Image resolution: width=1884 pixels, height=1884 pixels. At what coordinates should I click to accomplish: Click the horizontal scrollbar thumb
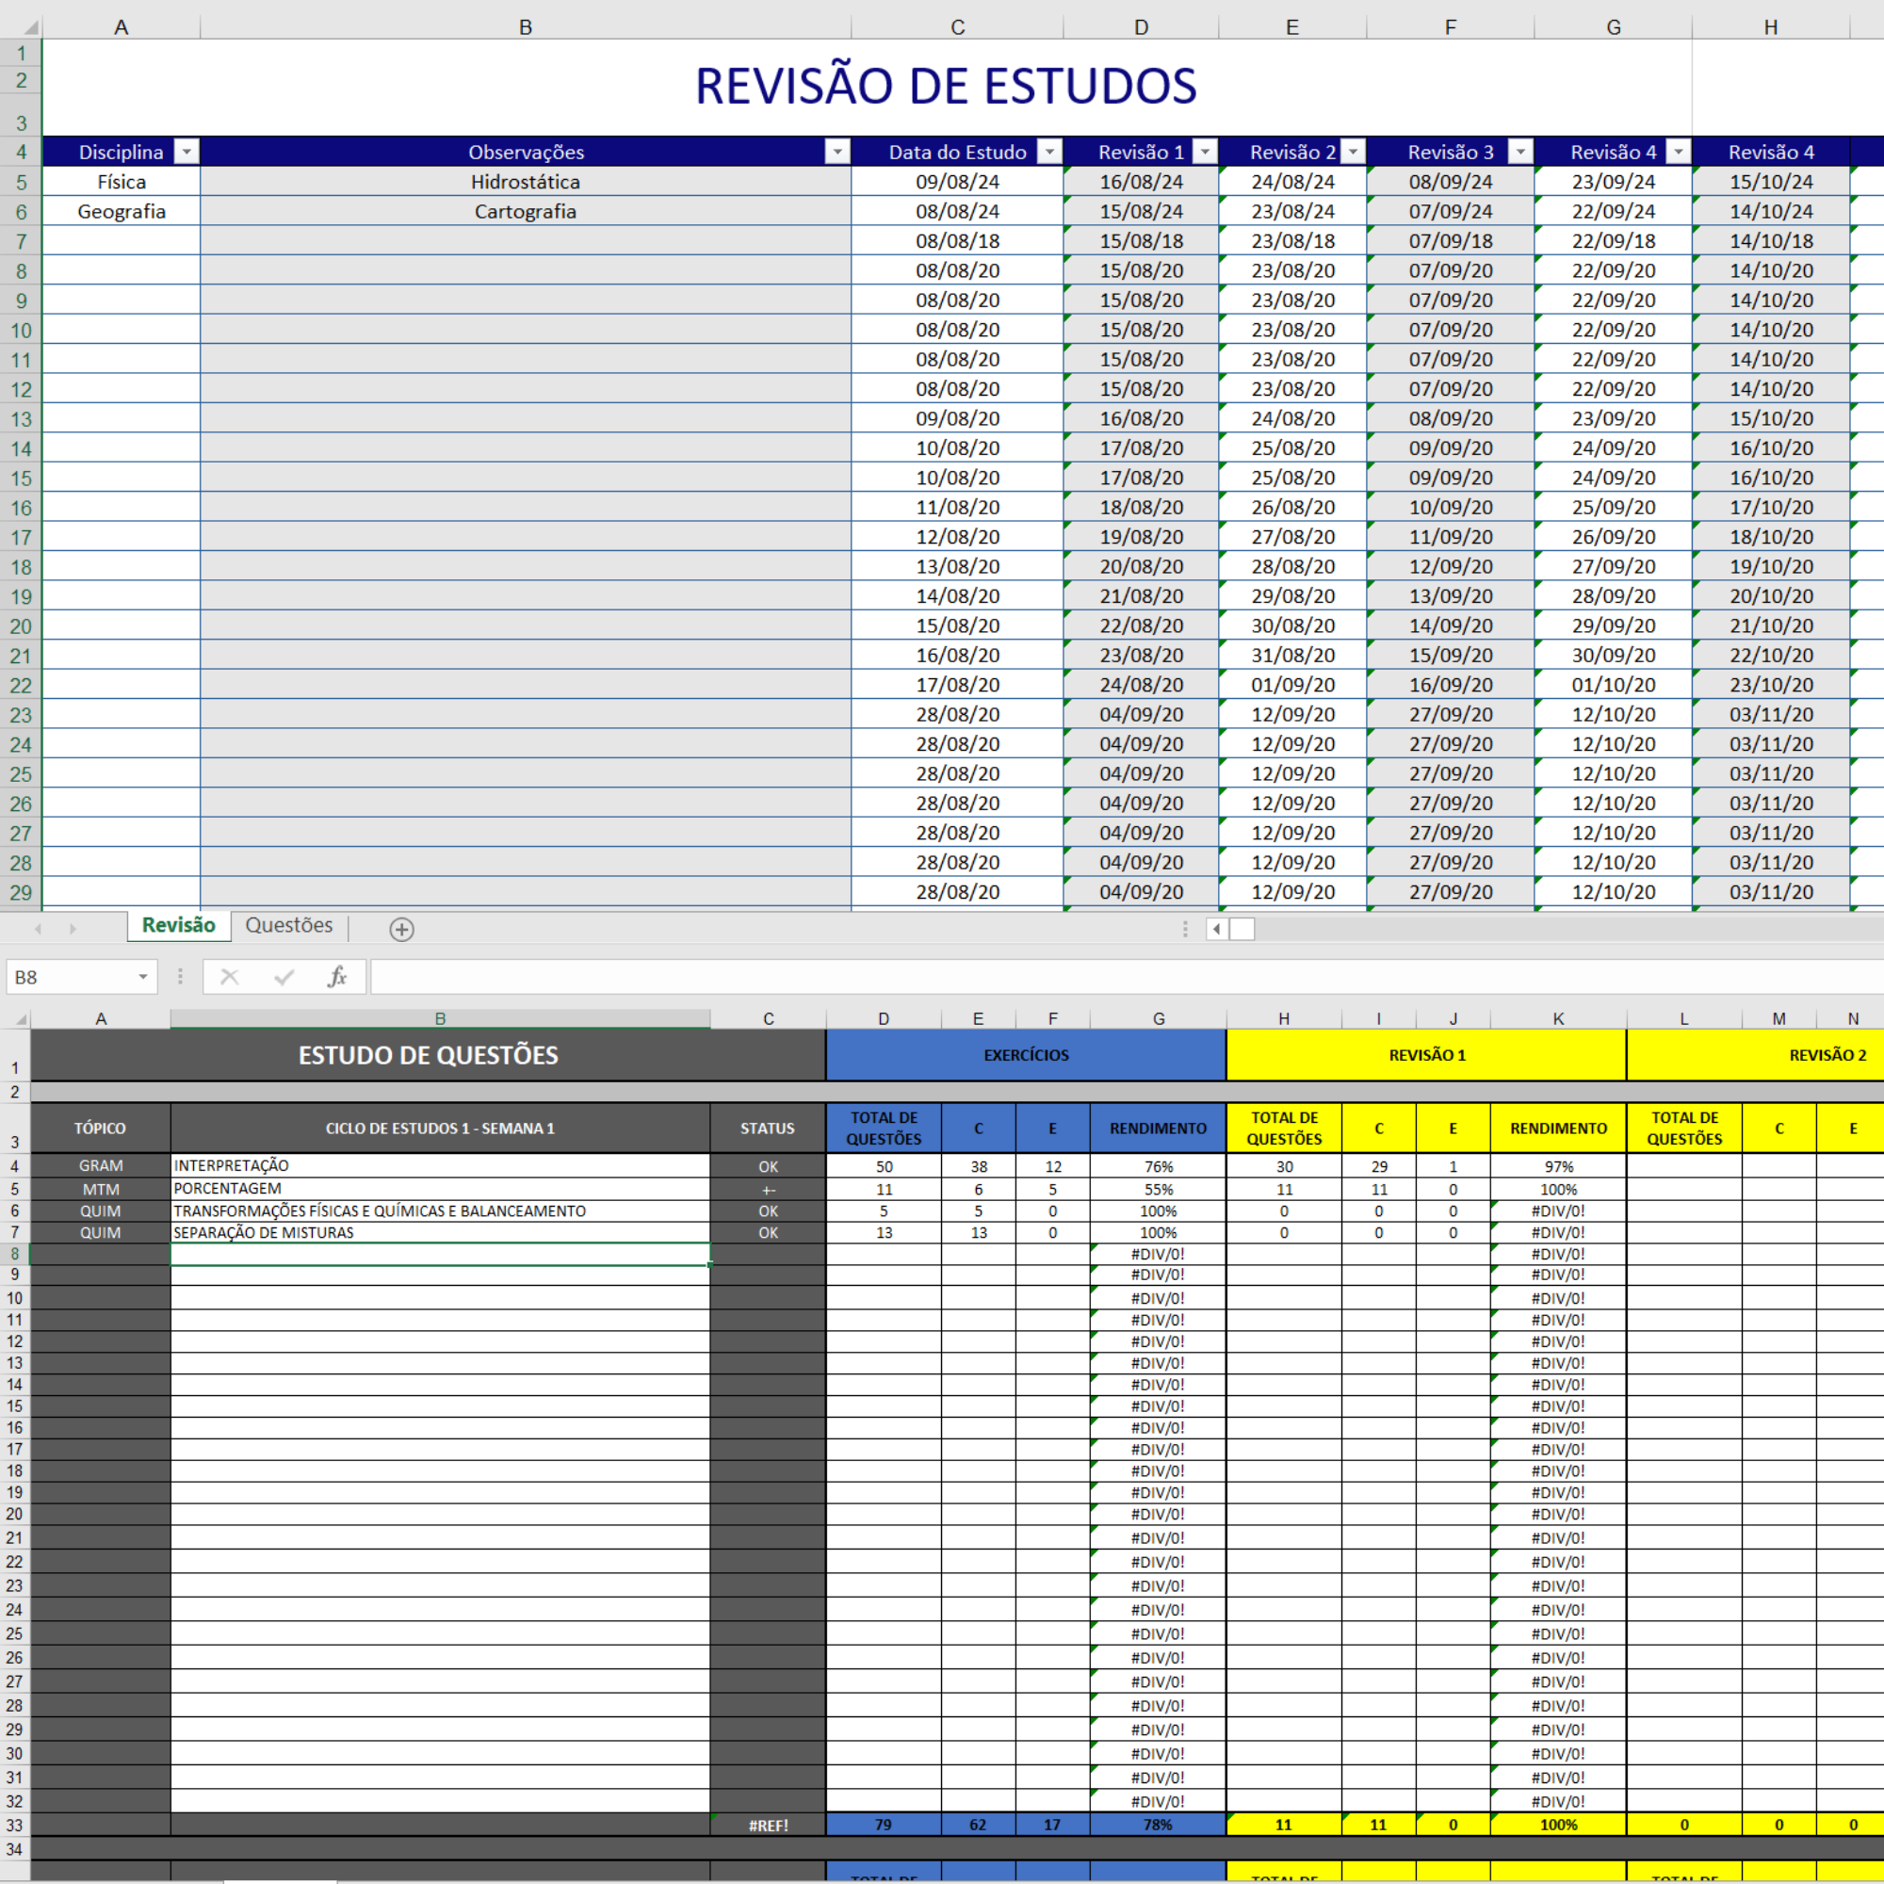coord(1242,929)
